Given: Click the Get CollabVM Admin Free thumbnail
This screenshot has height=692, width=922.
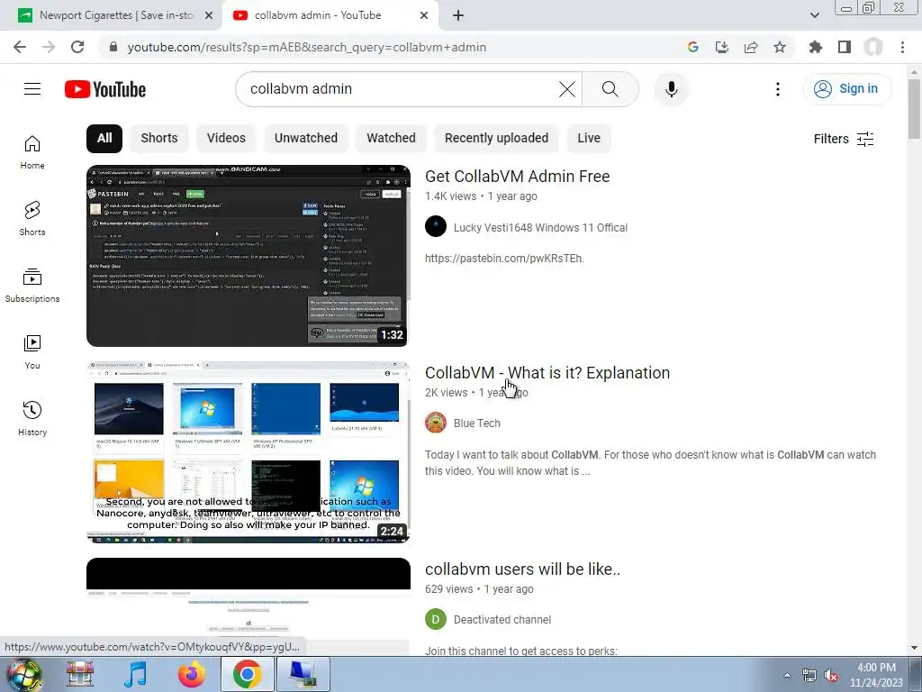Looking at the screenshot, I should coord(249,255).
